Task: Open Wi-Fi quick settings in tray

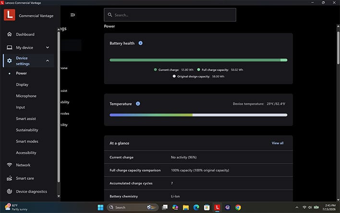Action: (x=304, y=207)
